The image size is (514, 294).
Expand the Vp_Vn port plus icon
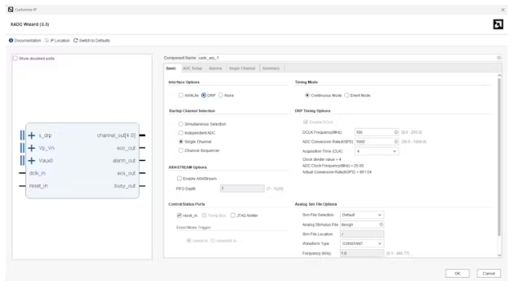(x=32, y=148)
